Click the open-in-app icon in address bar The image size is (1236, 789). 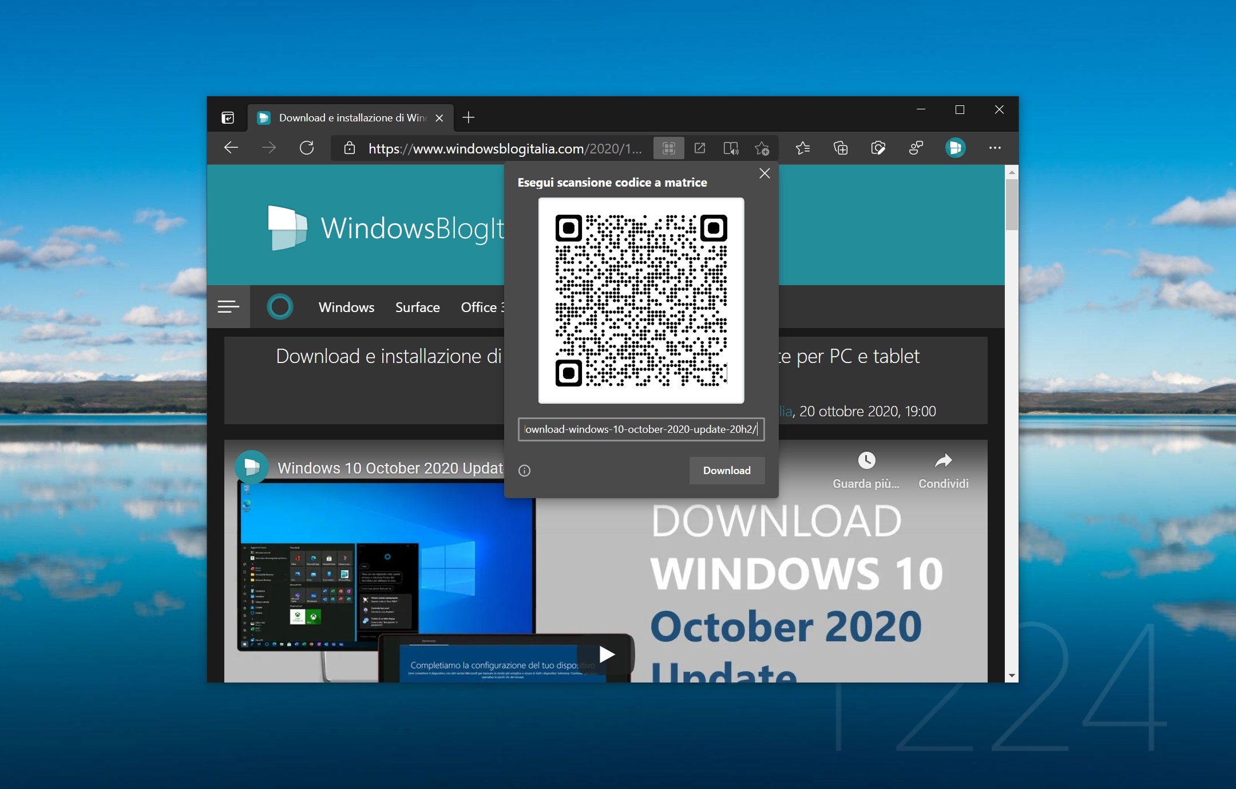coord(699,148)
